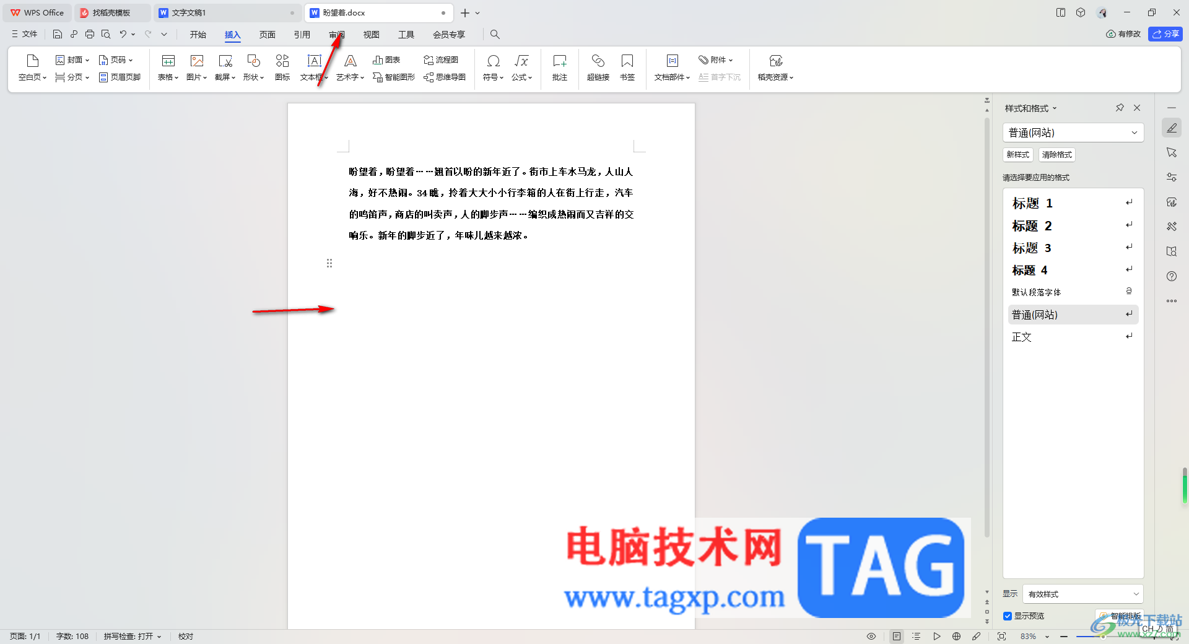Open the 普通(网站) style combo box
Screen dimensions: 1189x644
pos(1073,133)
